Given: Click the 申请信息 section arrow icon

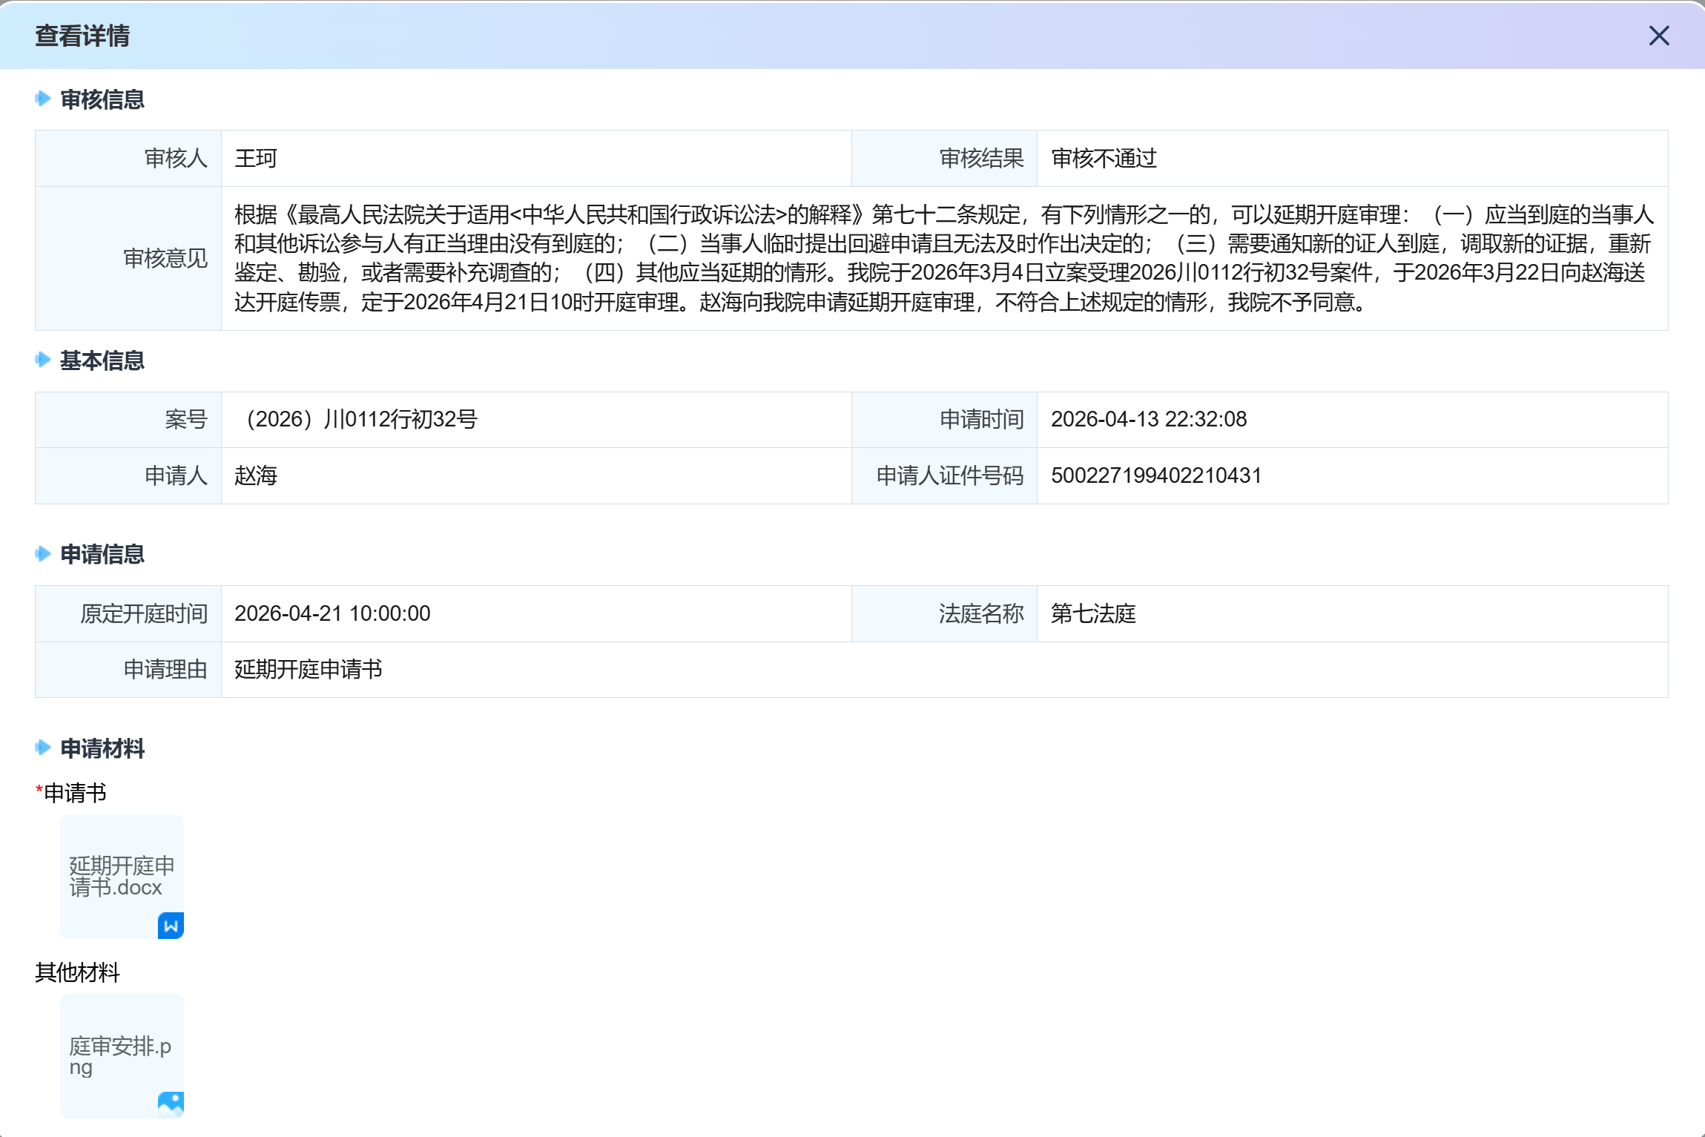Looking at the screenshot, I should 43,553.
